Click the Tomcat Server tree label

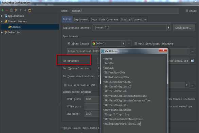(17, 21)
